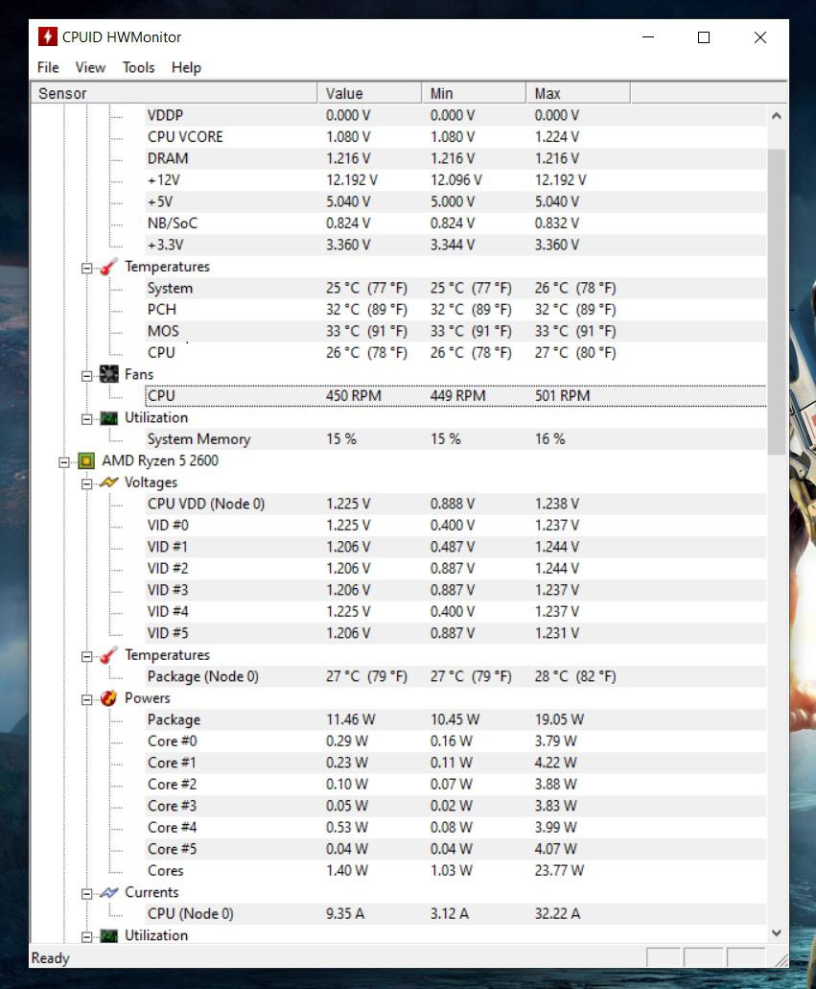816x989 pixels.
Task: Click the fan icon beside Fans
Action: point(109,374)
